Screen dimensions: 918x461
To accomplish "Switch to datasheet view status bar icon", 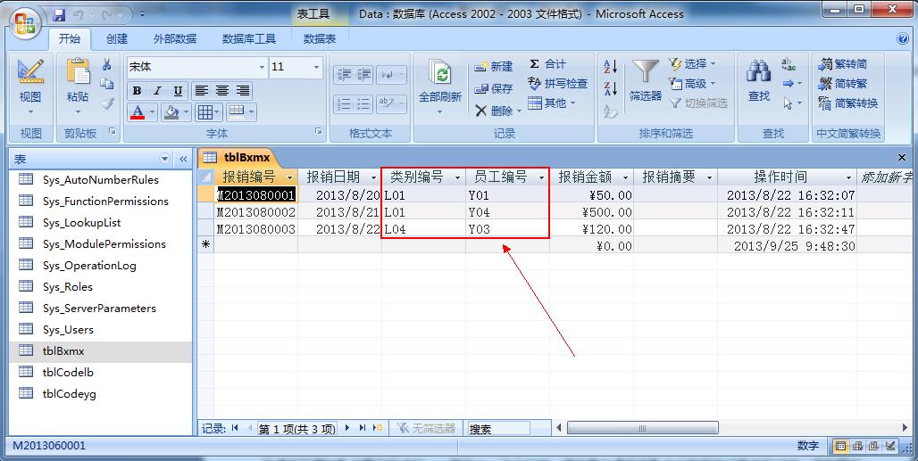I will click(x=840, y=446).
